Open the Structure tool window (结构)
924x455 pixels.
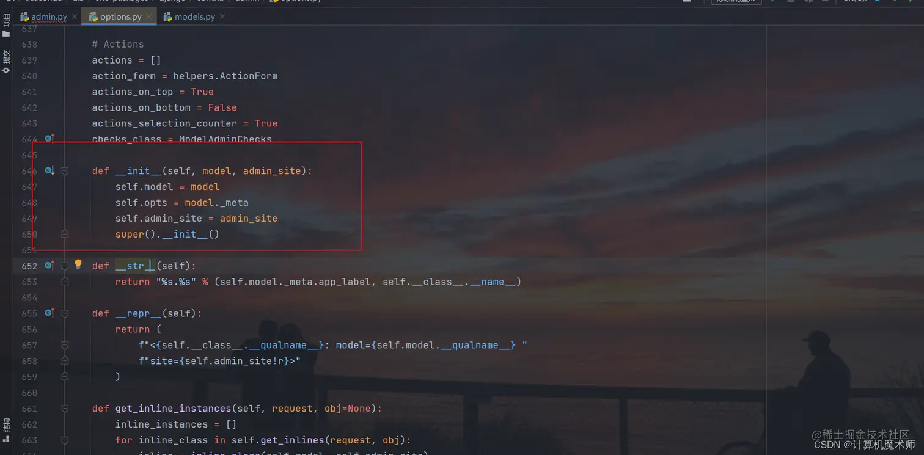[6, 429]
